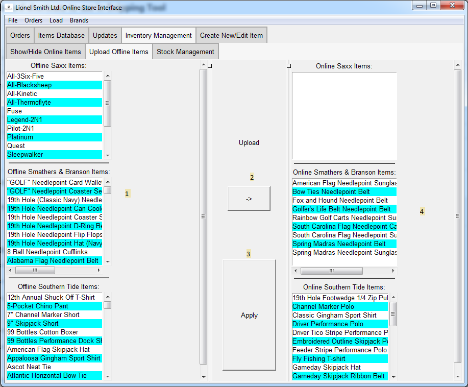Open the Brands menu

click(79, 20)
